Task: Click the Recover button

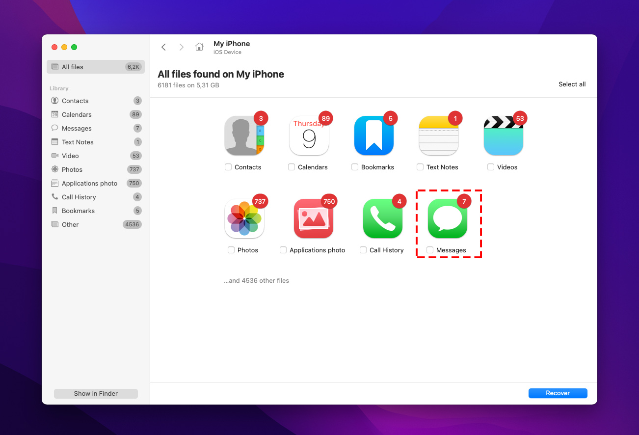Action: pyautogui.click(x=558, y=393)
